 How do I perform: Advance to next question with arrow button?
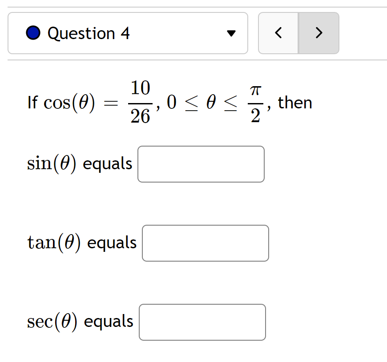[x=319, y=33]
